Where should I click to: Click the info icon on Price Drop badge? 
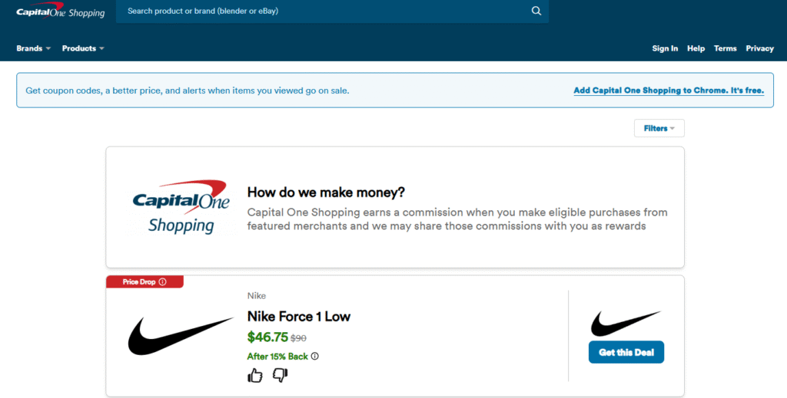click(163, 282)
